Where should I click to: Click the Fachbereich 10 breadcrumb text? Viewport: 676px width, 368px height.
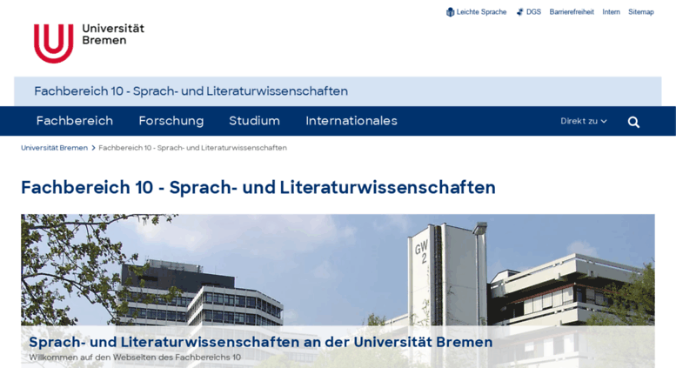click(193, 148)
